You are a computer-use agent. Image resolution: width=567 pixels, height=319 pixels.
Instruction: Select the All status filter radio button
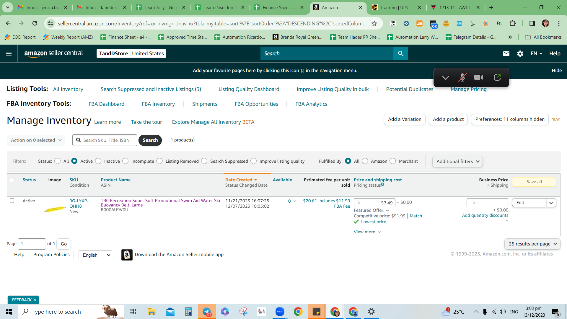tap(58, 161)
